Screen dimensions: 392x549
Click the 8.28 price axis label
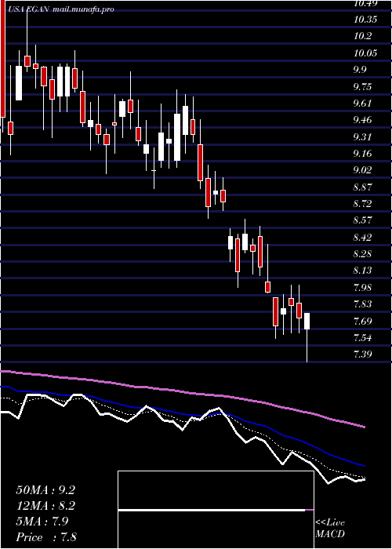[x=362, y=254]
